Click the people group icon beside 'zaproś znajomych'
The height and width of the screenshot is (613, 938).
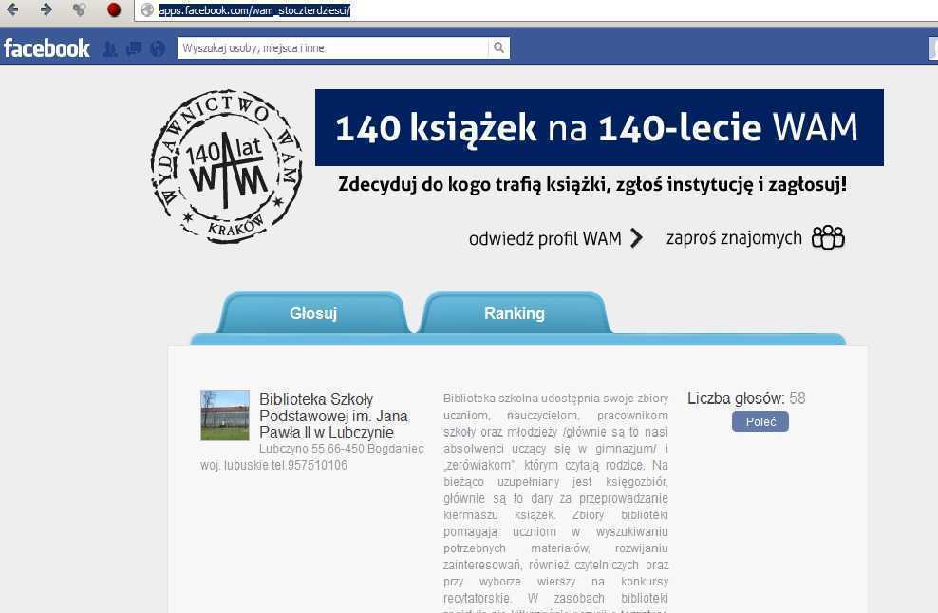pyautogui.click(x=828, y=237)
